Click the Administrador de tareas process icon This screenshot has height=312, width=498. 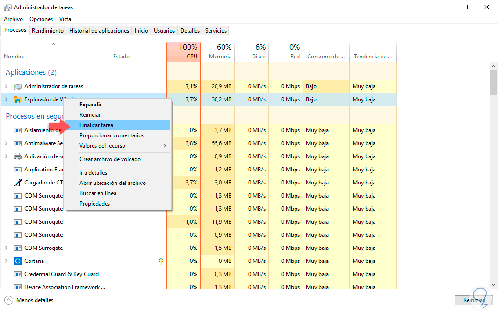[18, 86]
